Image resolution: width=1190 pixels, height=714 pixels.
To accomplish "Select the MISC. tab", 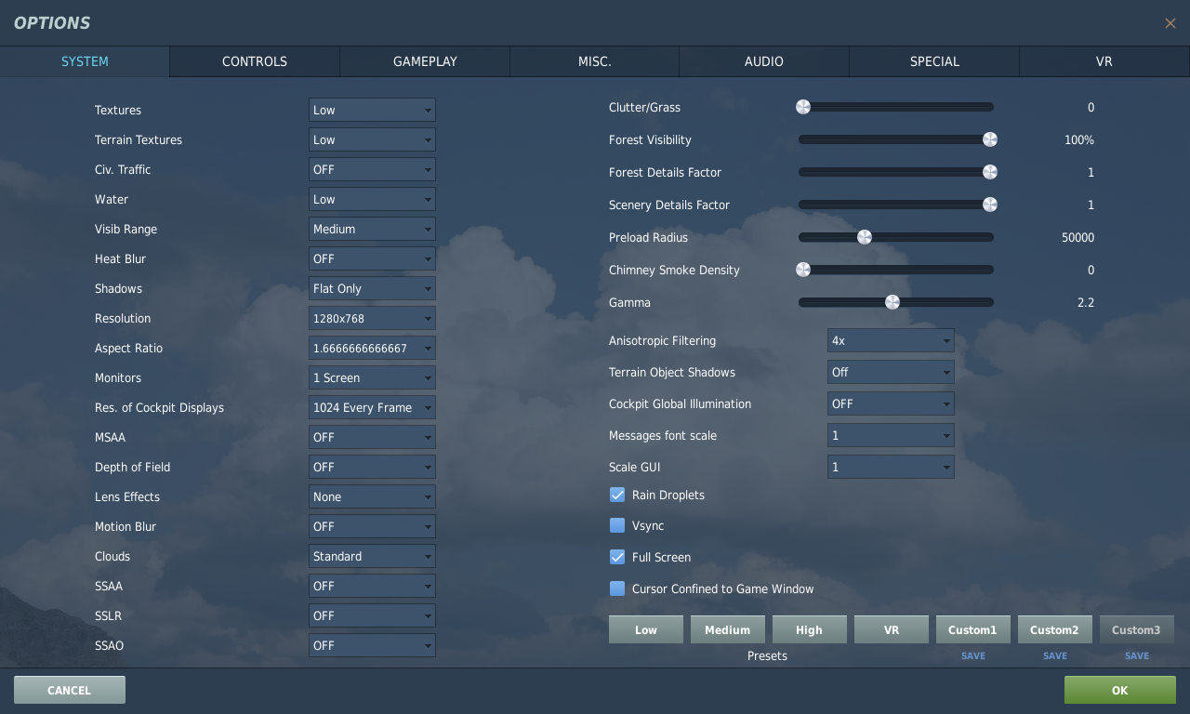I will point(594,61).
